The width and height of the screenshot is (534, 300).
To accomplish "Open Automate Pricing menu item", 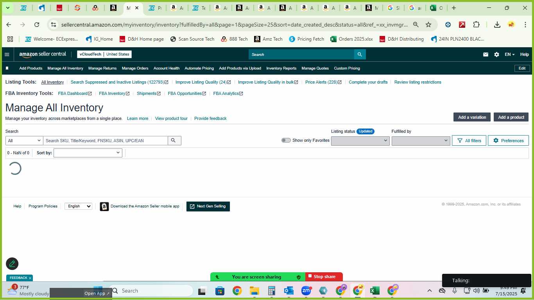I will point(199,68).
